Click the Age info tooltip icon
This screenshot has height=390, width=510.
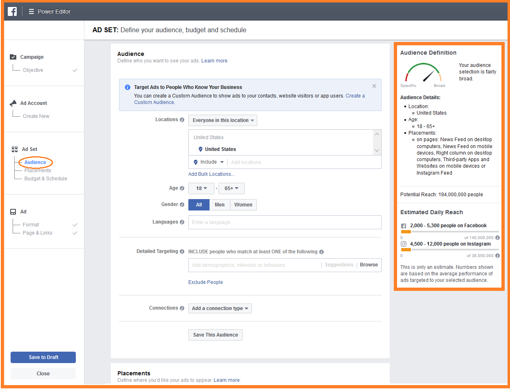(x=182, y=188)
